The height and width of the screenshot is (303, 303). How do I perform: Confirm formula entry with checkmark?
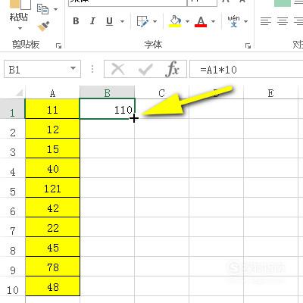pyautogui.click(x=145, y=69)
